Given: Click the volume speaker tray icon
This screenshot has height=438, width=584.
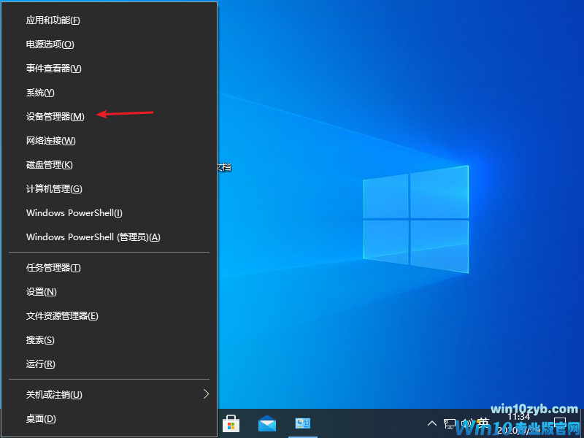Looking at the screenshot, I should pyautogui.click(x=466, y=423).
